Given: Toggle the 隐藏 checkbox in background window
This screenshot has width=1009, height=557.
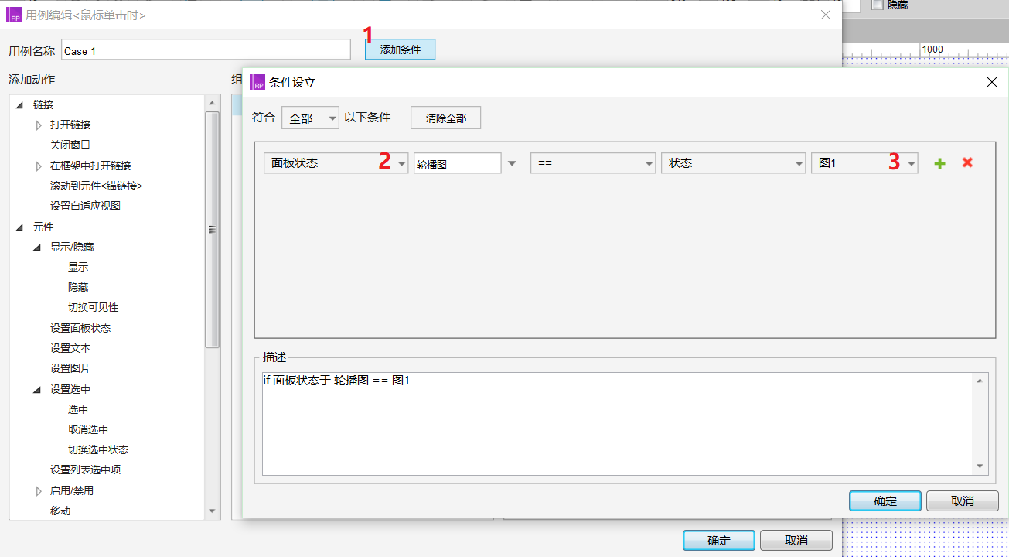Looking at the screenshot, I should click(x=877, y=5).
